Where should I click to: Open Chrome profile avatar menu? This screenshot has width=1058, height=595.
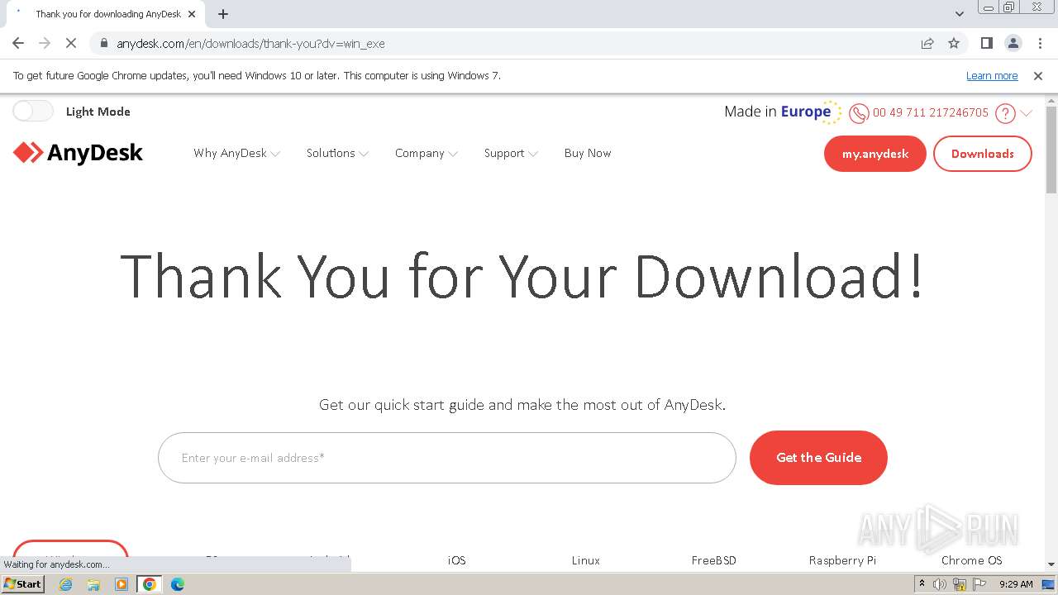[x=1013, y=43]
